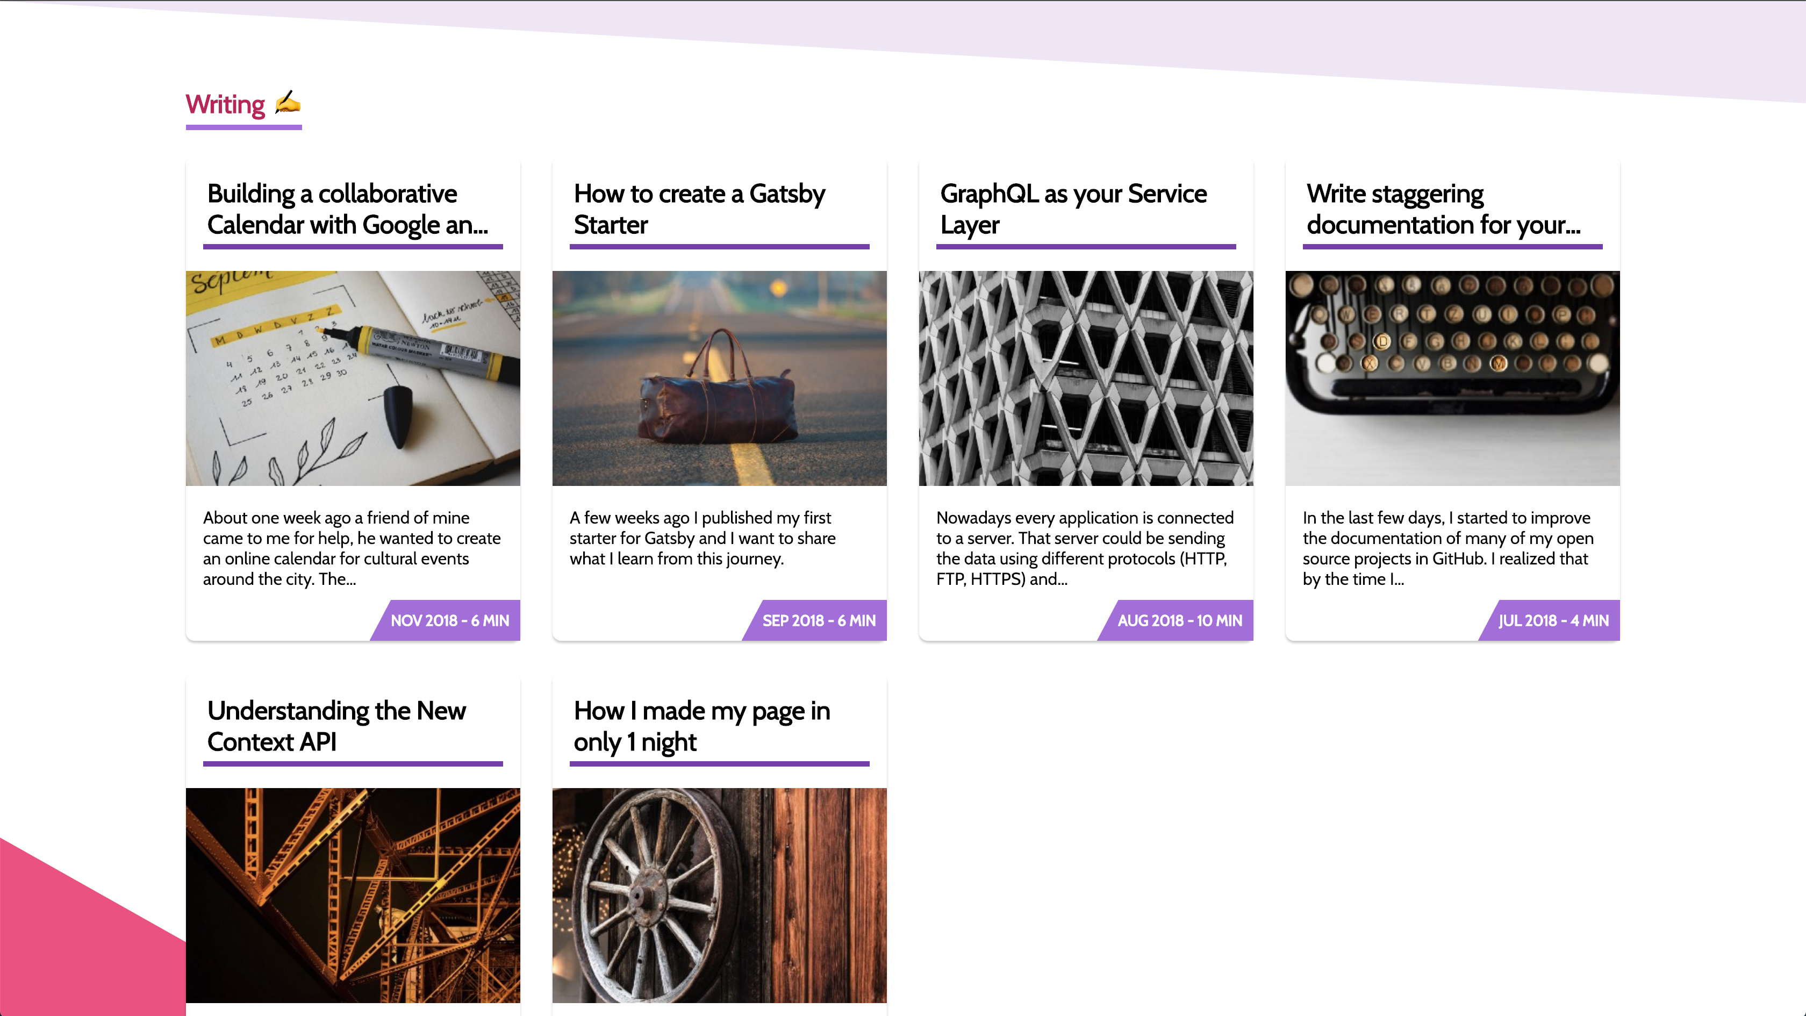Click the Gatsby starter article excerpt text
The width and height of the screenshot is (1806, 1016).
(x=703, y=538)
